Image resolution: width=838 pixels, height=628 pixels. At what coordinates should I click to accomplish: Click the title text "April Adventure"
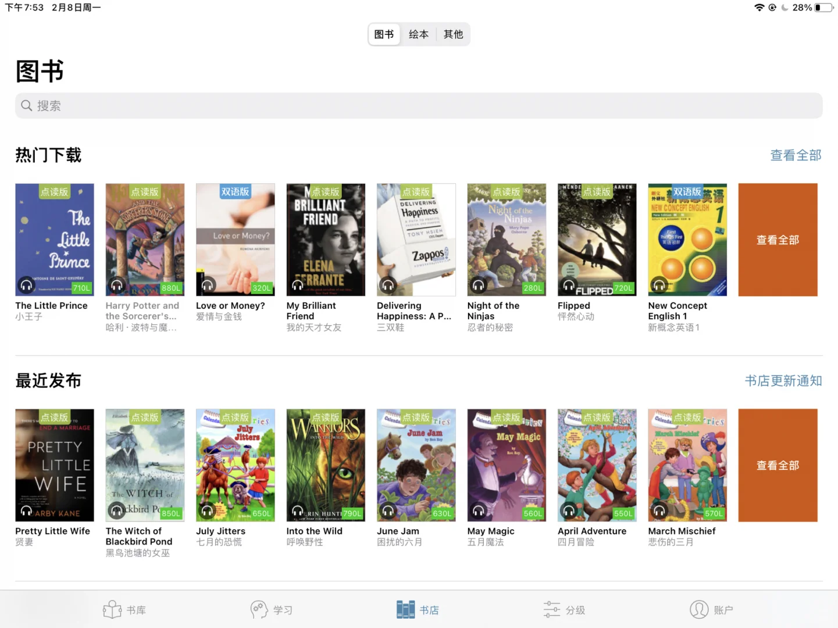click(x=592, y=531)
